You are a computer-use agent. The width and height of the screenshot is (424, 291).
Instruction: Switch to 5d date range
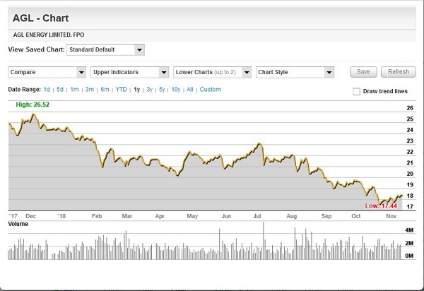(x=60, y=90)
